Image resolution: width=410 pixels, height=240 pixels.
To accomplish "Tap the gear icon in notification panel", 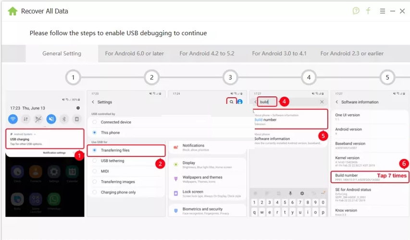I will pyautogui.click(x=78, y=108).
